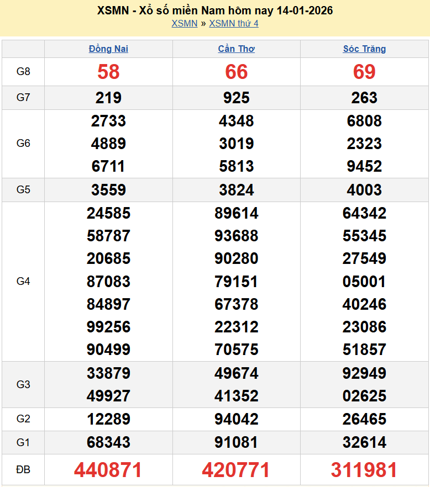This screenshot has width=430, height=487.
Task: Click the G1 number 68343
Action: pyautogui.click(x=108, y=442)
